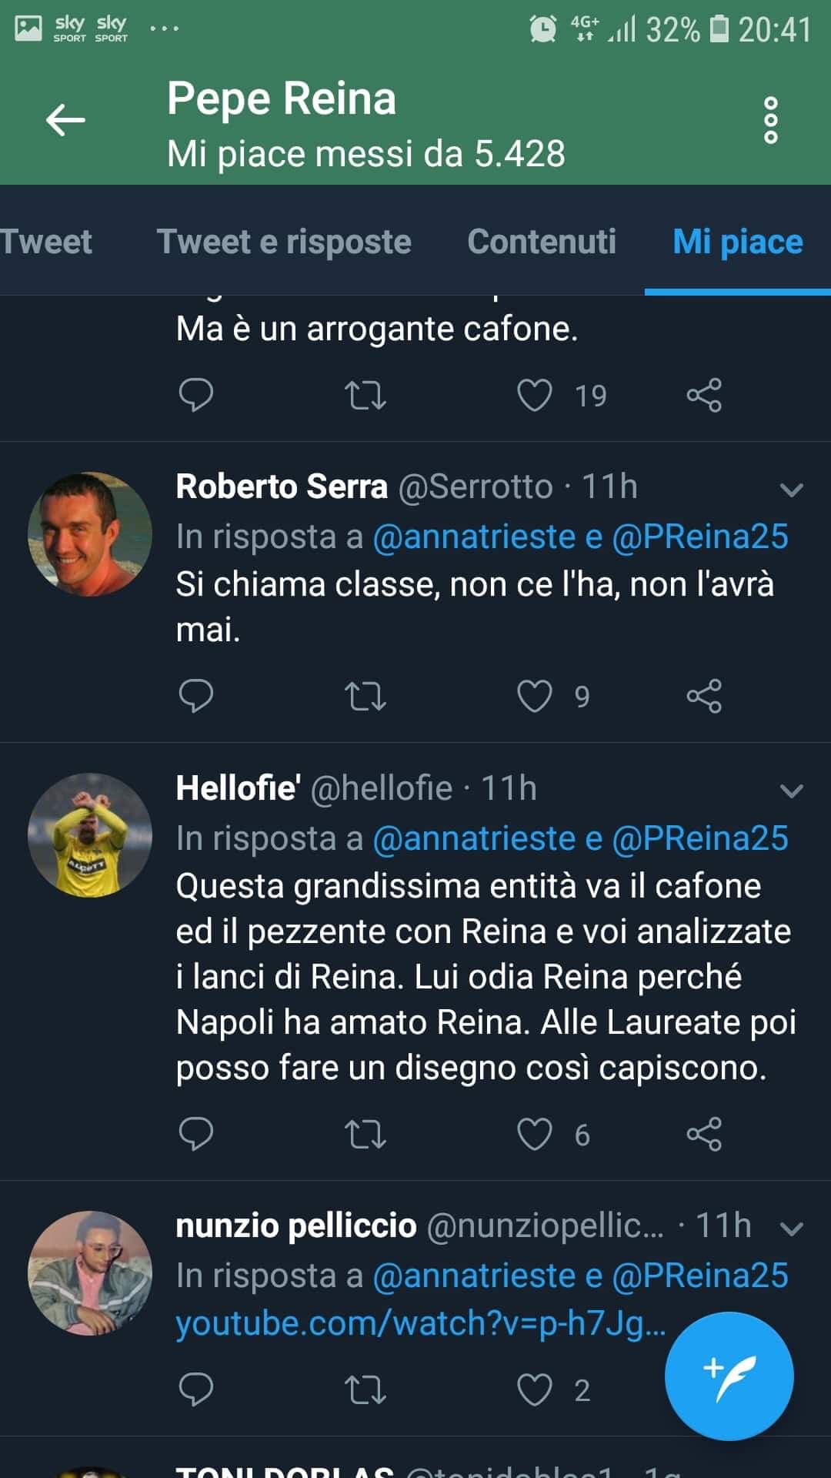Share the 'arrogante cafone' tweet

tap(703, 395)
